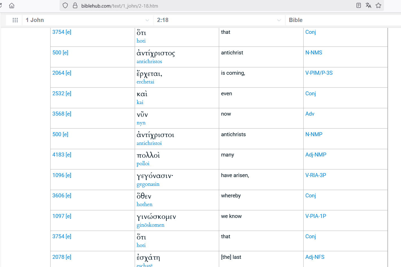Open Strong's 500 in the antichristos row
Image resolution: width=401 pixels, height=267 pixels.
click(57, 53)
